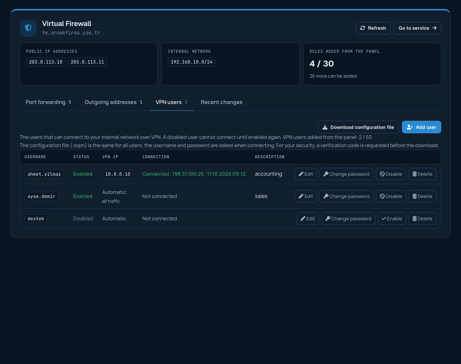Delete the destek user
The height and width of the screenshot is (364, 461).
[422, 219]
